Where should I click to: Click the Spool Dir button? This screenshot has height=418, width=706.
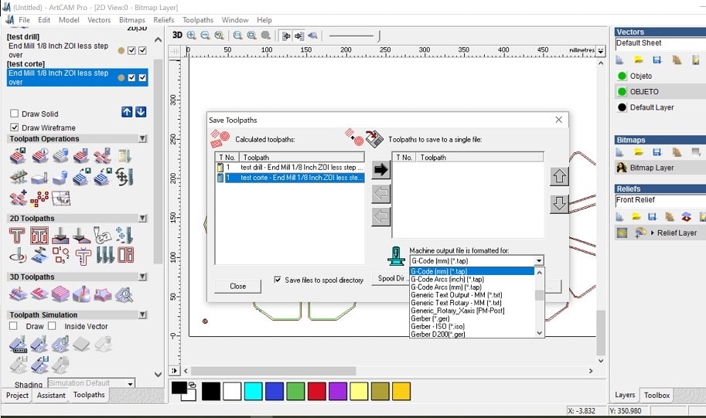pos(390,278)
